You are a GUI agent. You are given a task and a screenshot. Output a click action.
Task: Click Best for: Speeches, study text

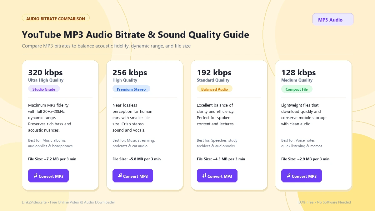point(217,143)
